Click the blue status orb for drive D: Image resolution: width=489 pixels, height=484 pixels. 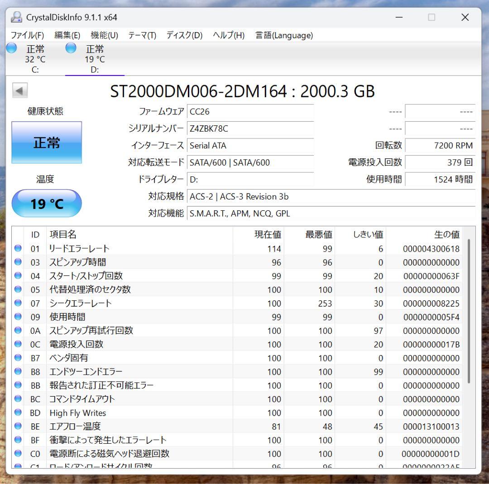pyautogui.click(x=71, y=48)
